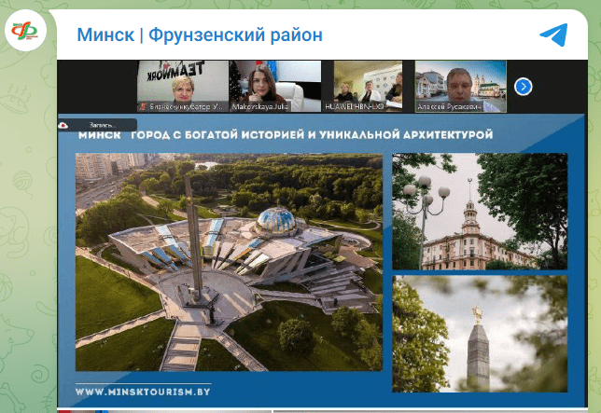Open the war museum aerial photo

[x=229, y=262]
